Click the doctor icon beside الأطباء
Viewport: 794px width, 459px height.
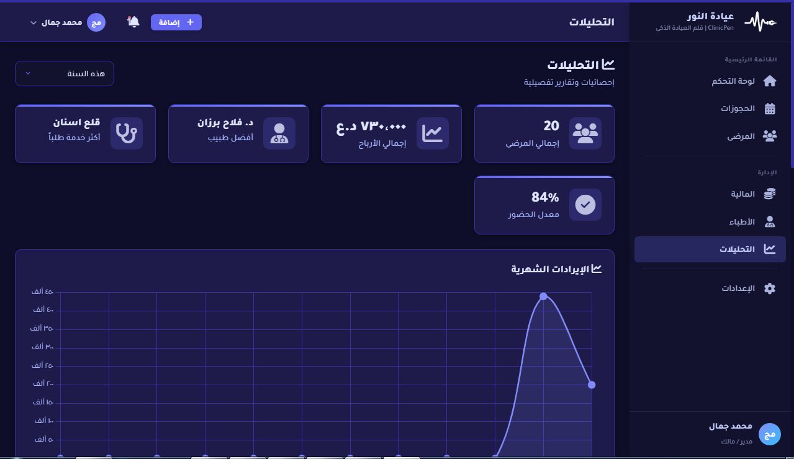[x=770, y=221]
